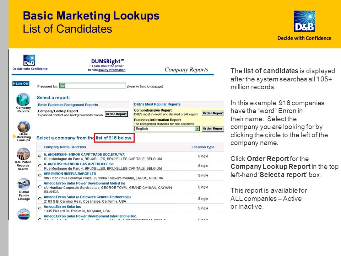Click the Log Off button
The image size is (341, 256).
click(21, 84)
